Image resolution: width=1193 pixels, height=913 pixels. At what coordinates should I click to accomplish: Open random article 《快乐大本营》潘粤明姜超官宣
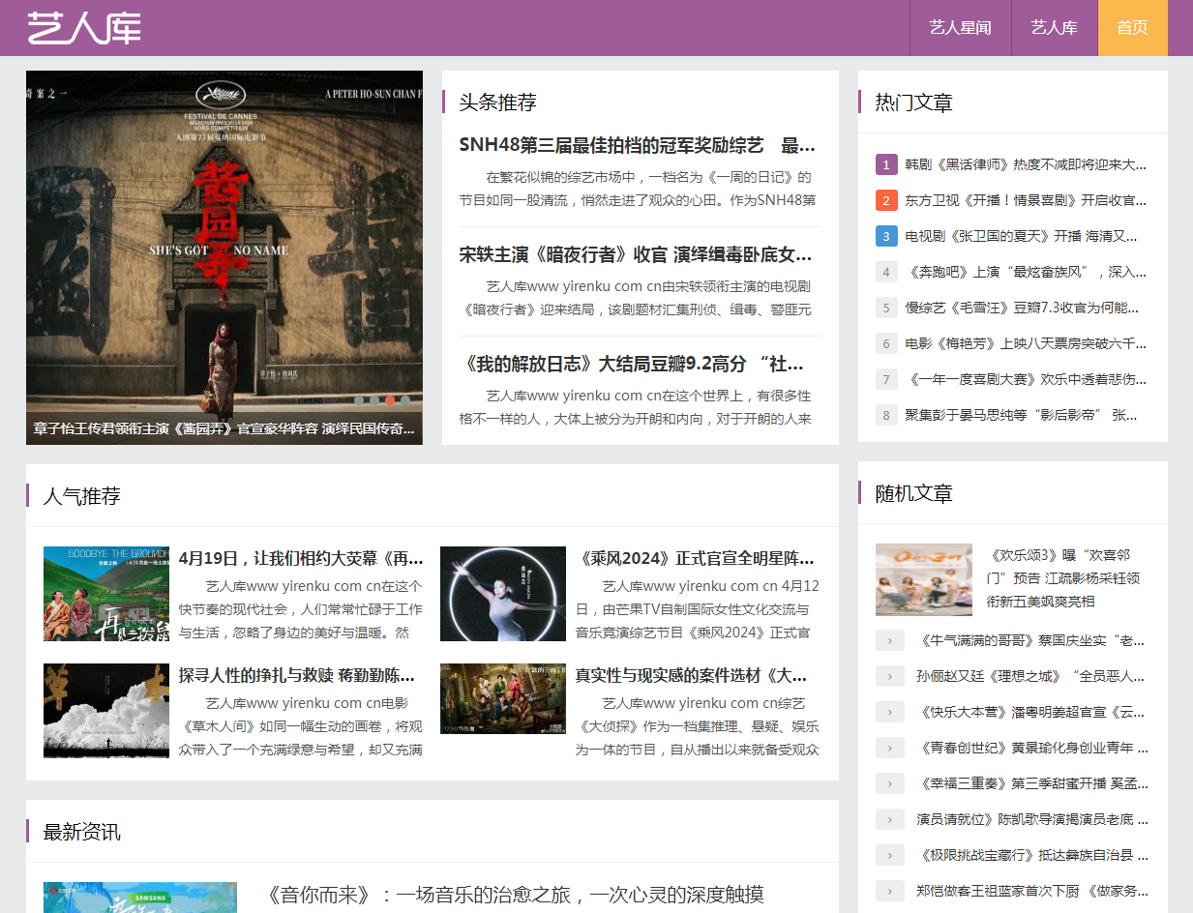[x=1031, y=712]
